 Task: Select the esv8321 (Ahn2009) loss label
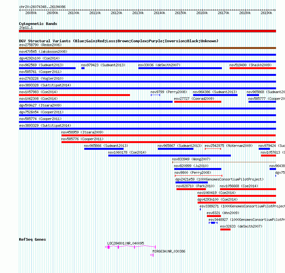(223, 213)
